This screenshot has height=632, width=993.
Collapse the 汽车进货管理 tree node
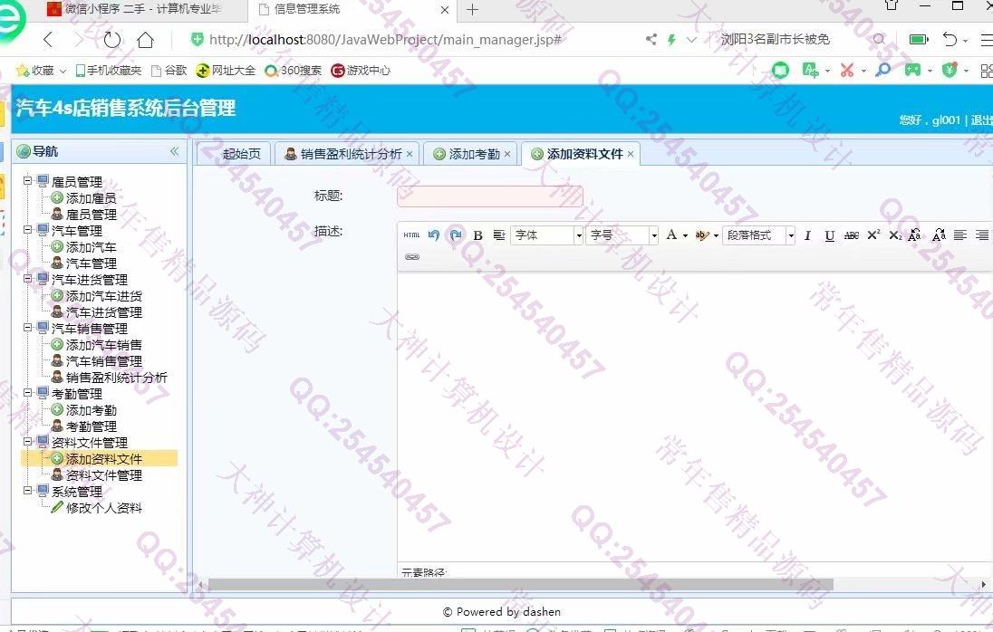tap(28, 278)
